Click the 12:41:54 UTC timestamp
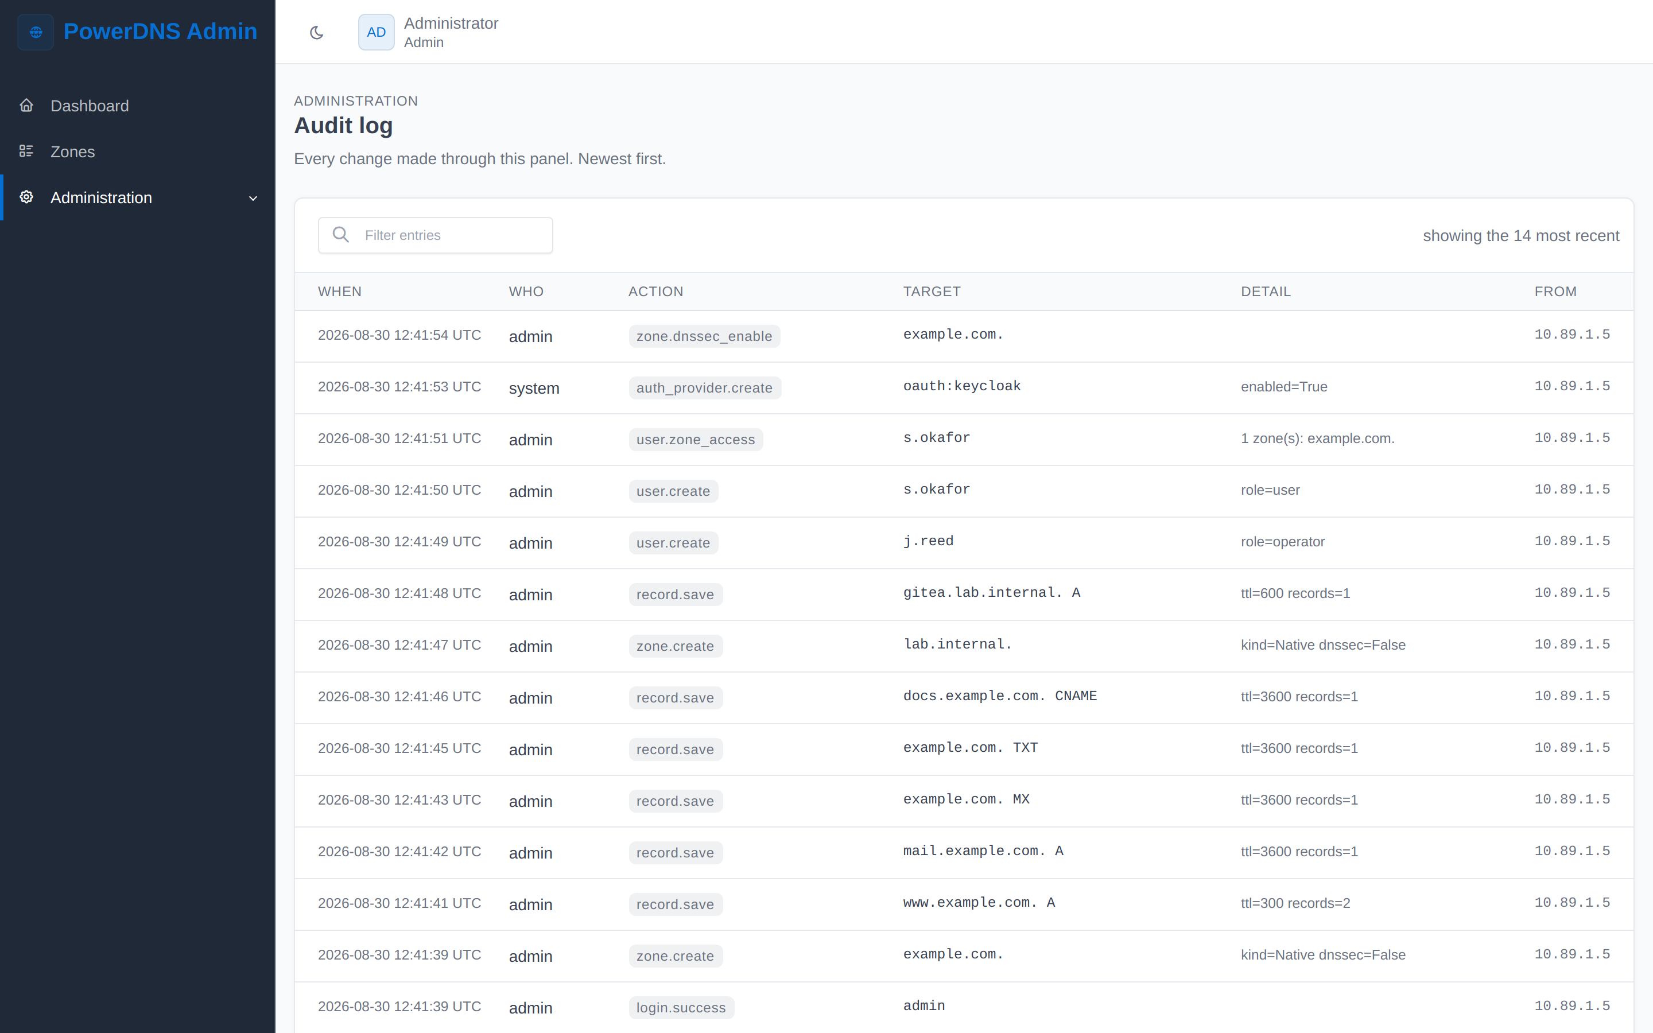Image resolution: width=1653 pixels, height=1033 pixels. tap(399, 336)
